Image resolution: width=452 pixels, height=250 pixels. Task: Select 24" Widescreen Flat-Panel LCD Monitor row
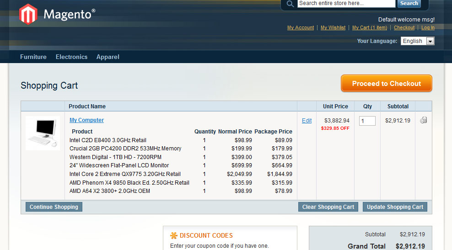tap(181, 165)
